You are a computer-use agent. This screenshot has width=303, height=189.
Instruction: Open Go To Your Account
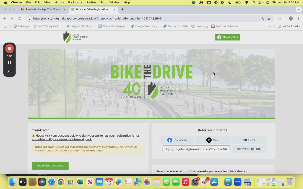click(50, 166)
